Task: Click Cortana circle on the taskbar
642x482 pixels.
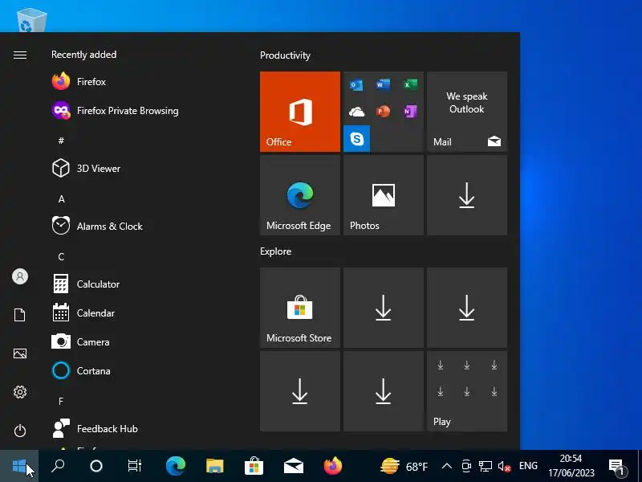Action: 96,466
